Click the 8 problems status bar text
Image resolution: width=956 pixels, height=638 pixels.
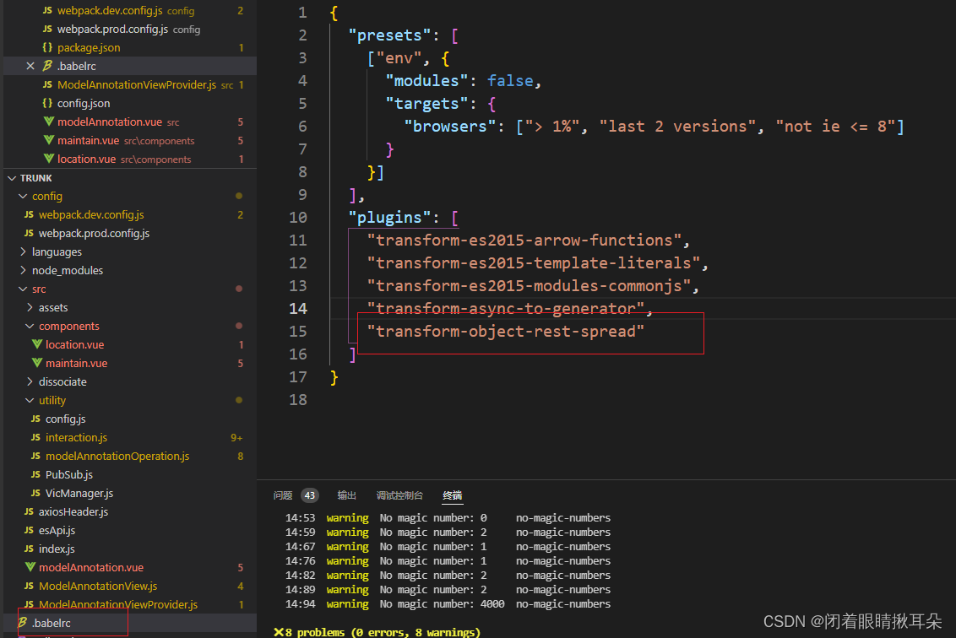377,631
